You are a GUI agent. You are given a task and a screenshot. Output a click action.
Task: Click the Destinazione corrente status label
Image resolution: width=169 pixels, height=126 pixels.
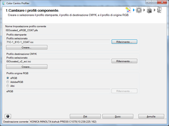pos(16,122)
